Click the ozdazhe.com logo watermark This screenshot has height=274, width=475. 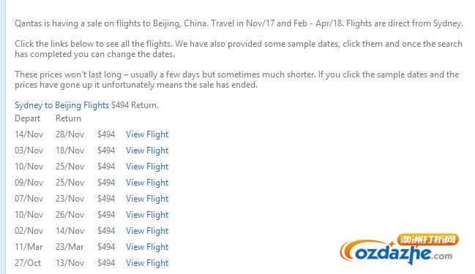point(399,250)
